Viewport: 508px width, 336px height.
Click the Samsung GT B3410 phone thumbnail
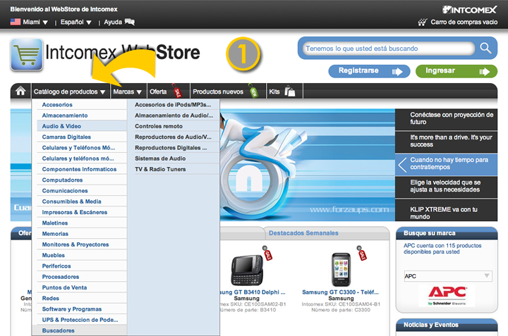pos(247,270)
